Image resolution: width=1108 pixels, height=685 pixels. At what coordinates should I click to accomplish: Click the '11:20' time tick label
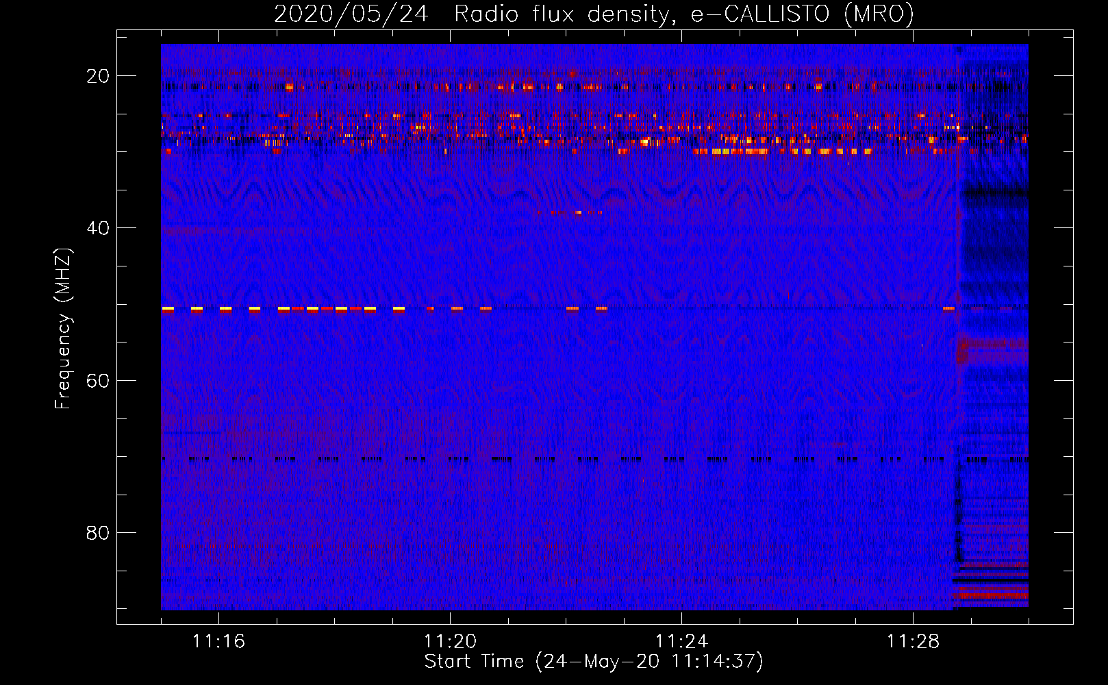(450, 641)
